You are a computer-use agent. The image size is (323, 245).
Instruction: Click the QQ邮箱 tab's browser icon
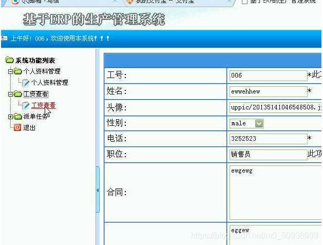15,2
